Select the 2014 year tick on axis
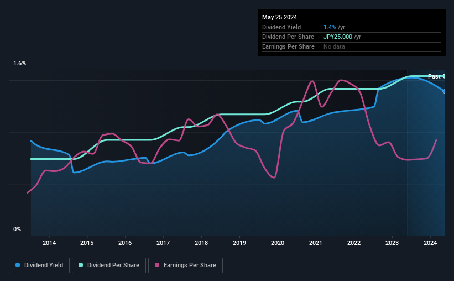This screenshot has width=454, height=281. tap(49, 243)
